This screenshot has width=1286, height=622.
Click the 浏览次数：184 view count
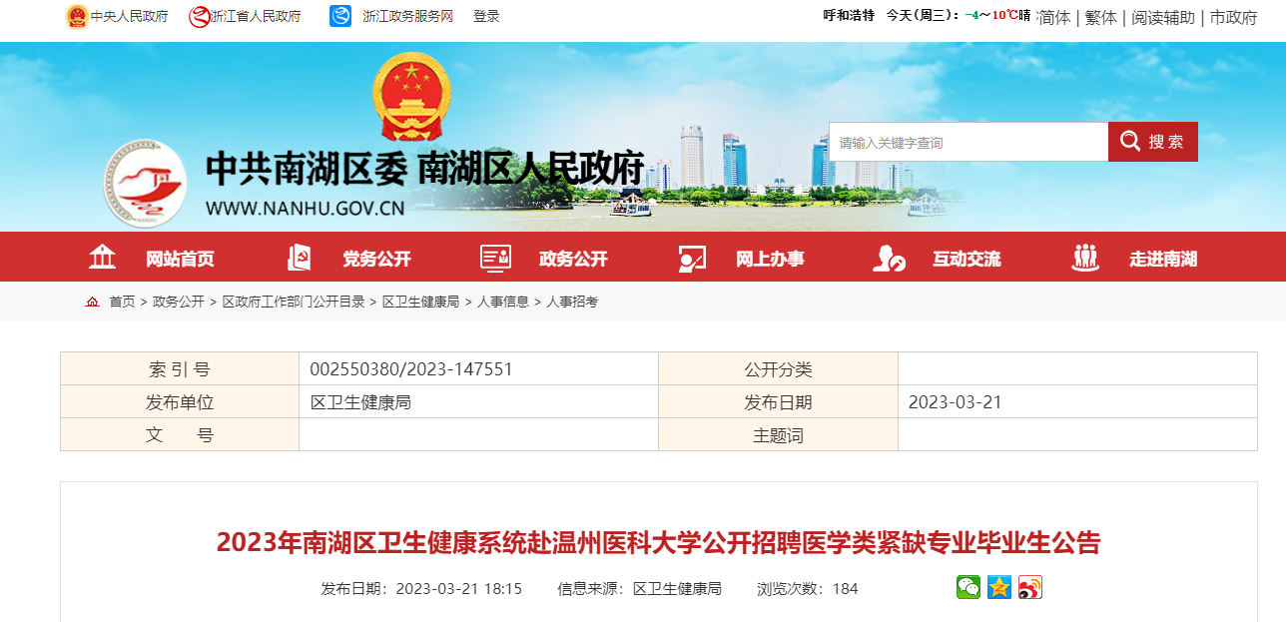pos(808,589)
